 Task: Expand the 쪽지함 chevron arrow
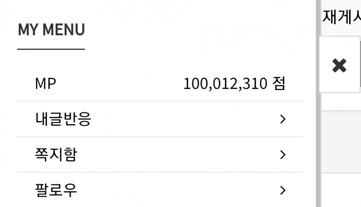(x=283, y=154)
